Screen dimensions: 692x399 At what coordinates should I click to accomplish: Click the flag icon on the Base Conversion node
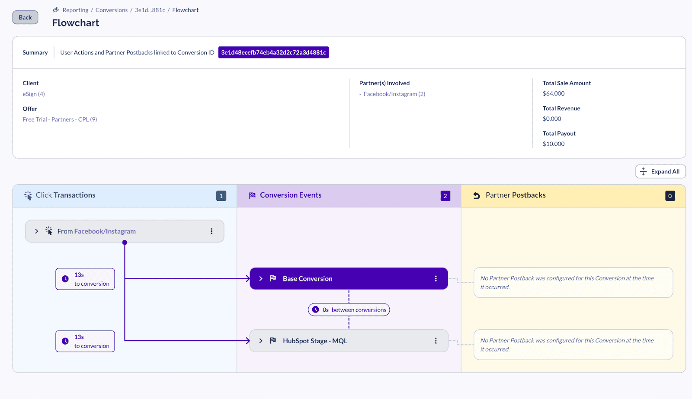(272, 278)
